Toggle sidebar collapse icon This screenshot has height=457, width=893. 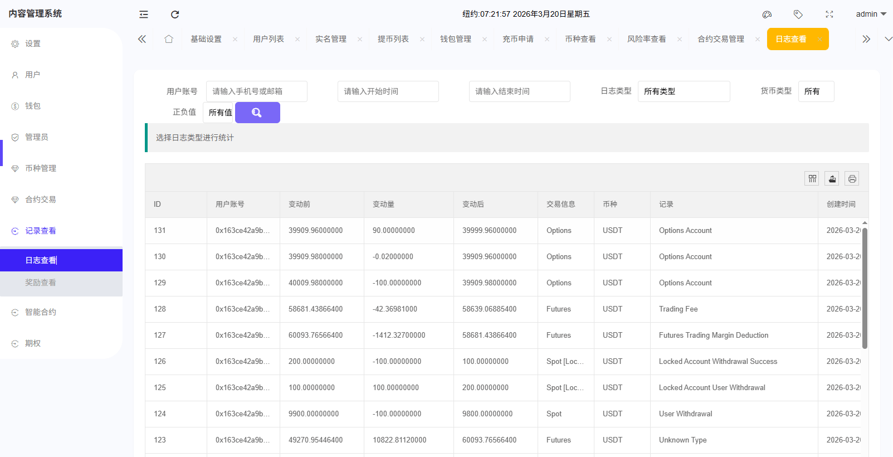144,14
